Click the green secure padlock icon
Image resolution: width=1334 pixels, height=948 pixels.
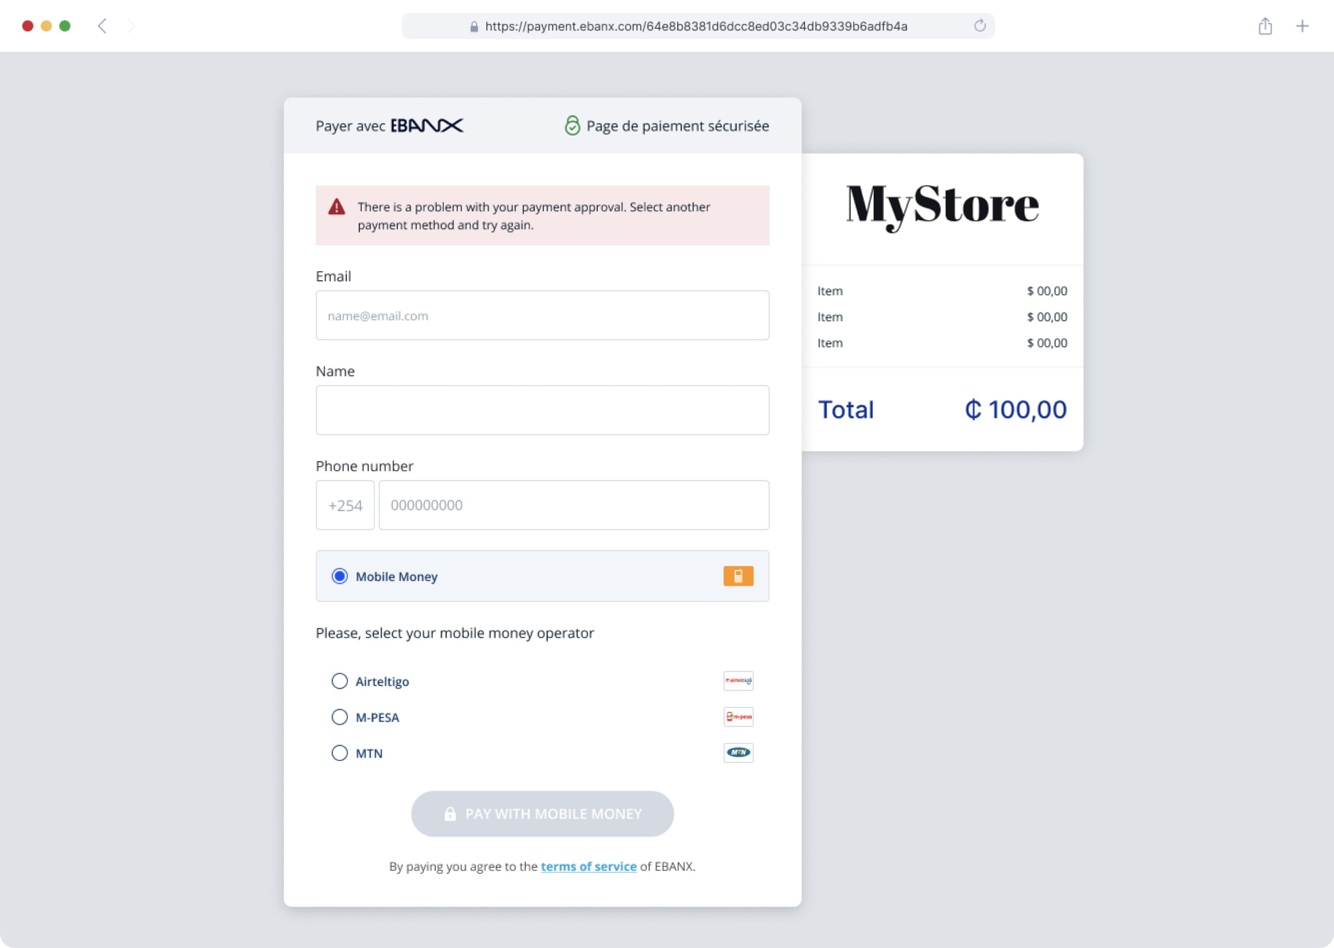point(572,125)
